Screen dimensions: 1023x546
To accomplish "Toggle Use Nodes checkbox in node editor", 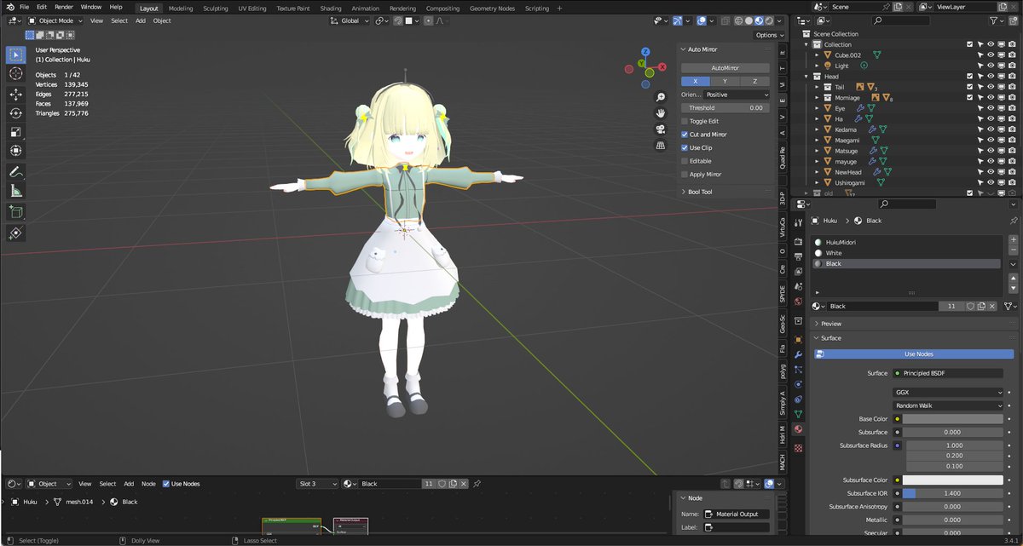I will [166, 484].
